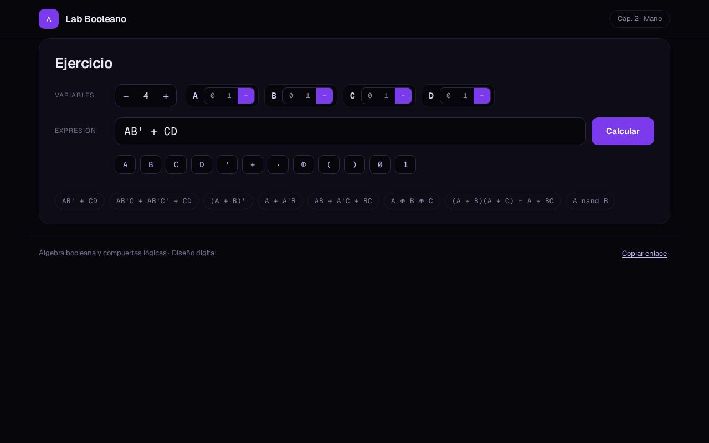
Task: Load example (A + B)' chip
Action: (x=228, y=201)
